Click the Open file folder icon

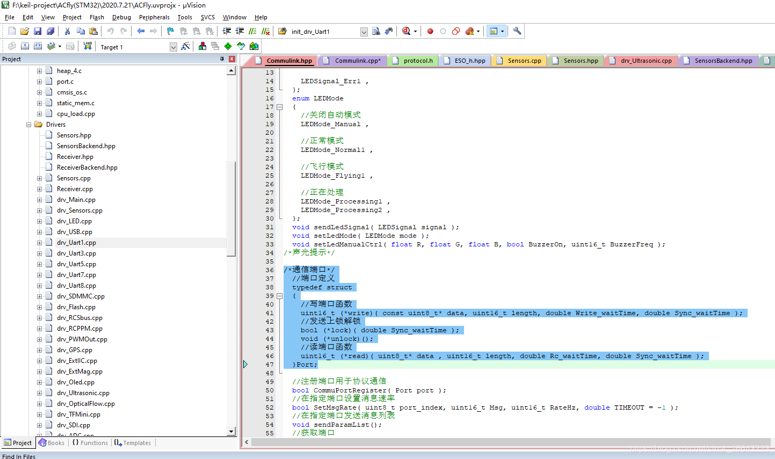(x=25, y=31)
